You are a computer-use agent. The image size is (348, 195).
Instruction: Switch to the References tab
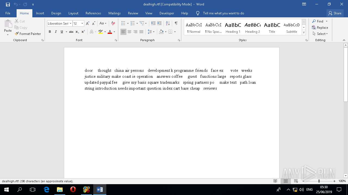(x=93, y=13)
